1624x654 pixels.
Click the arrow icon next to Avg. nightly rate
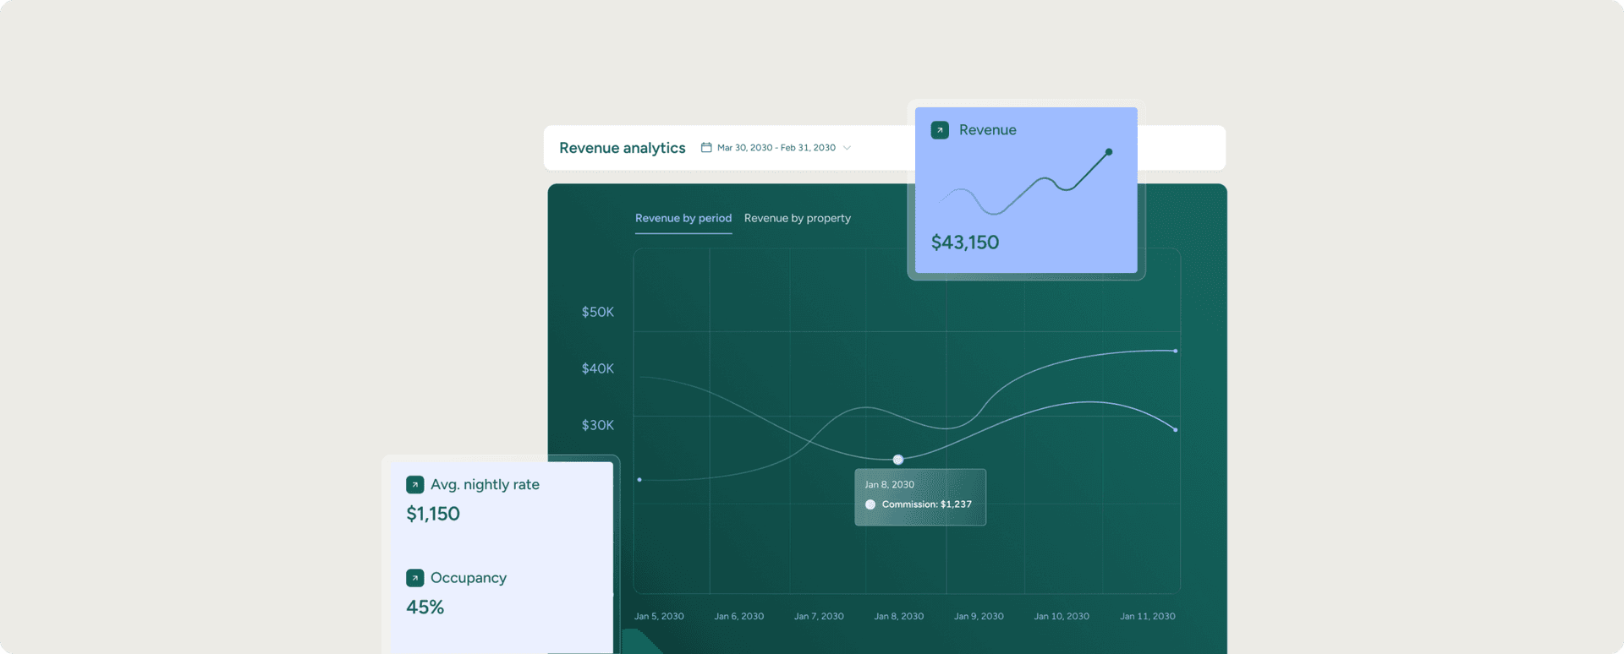[x=414, y=485]
